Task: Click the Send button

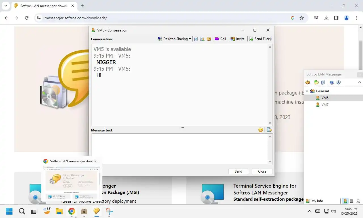Action: point(239,171)
